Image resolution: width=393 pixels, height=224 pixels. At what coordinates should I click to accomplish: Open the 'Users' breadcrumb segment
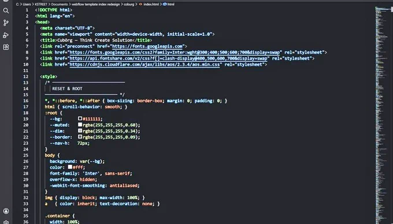click(27, 4)
